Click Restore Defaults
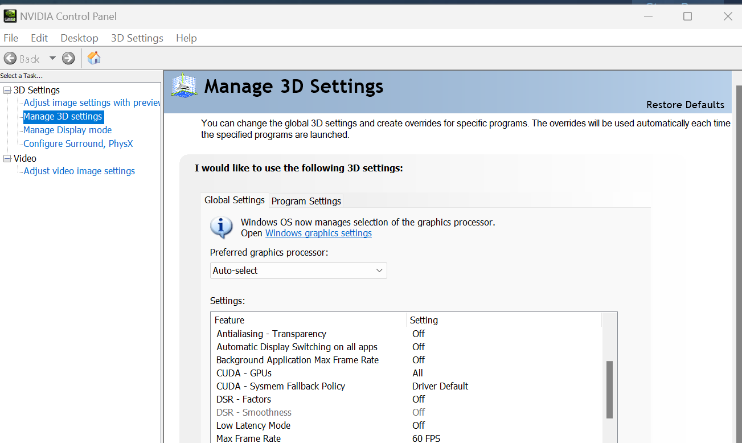742x443 pixels. [x=685, y=105]
